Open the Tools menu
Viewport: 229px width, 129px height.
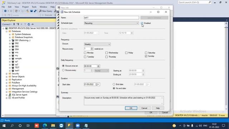34,7
